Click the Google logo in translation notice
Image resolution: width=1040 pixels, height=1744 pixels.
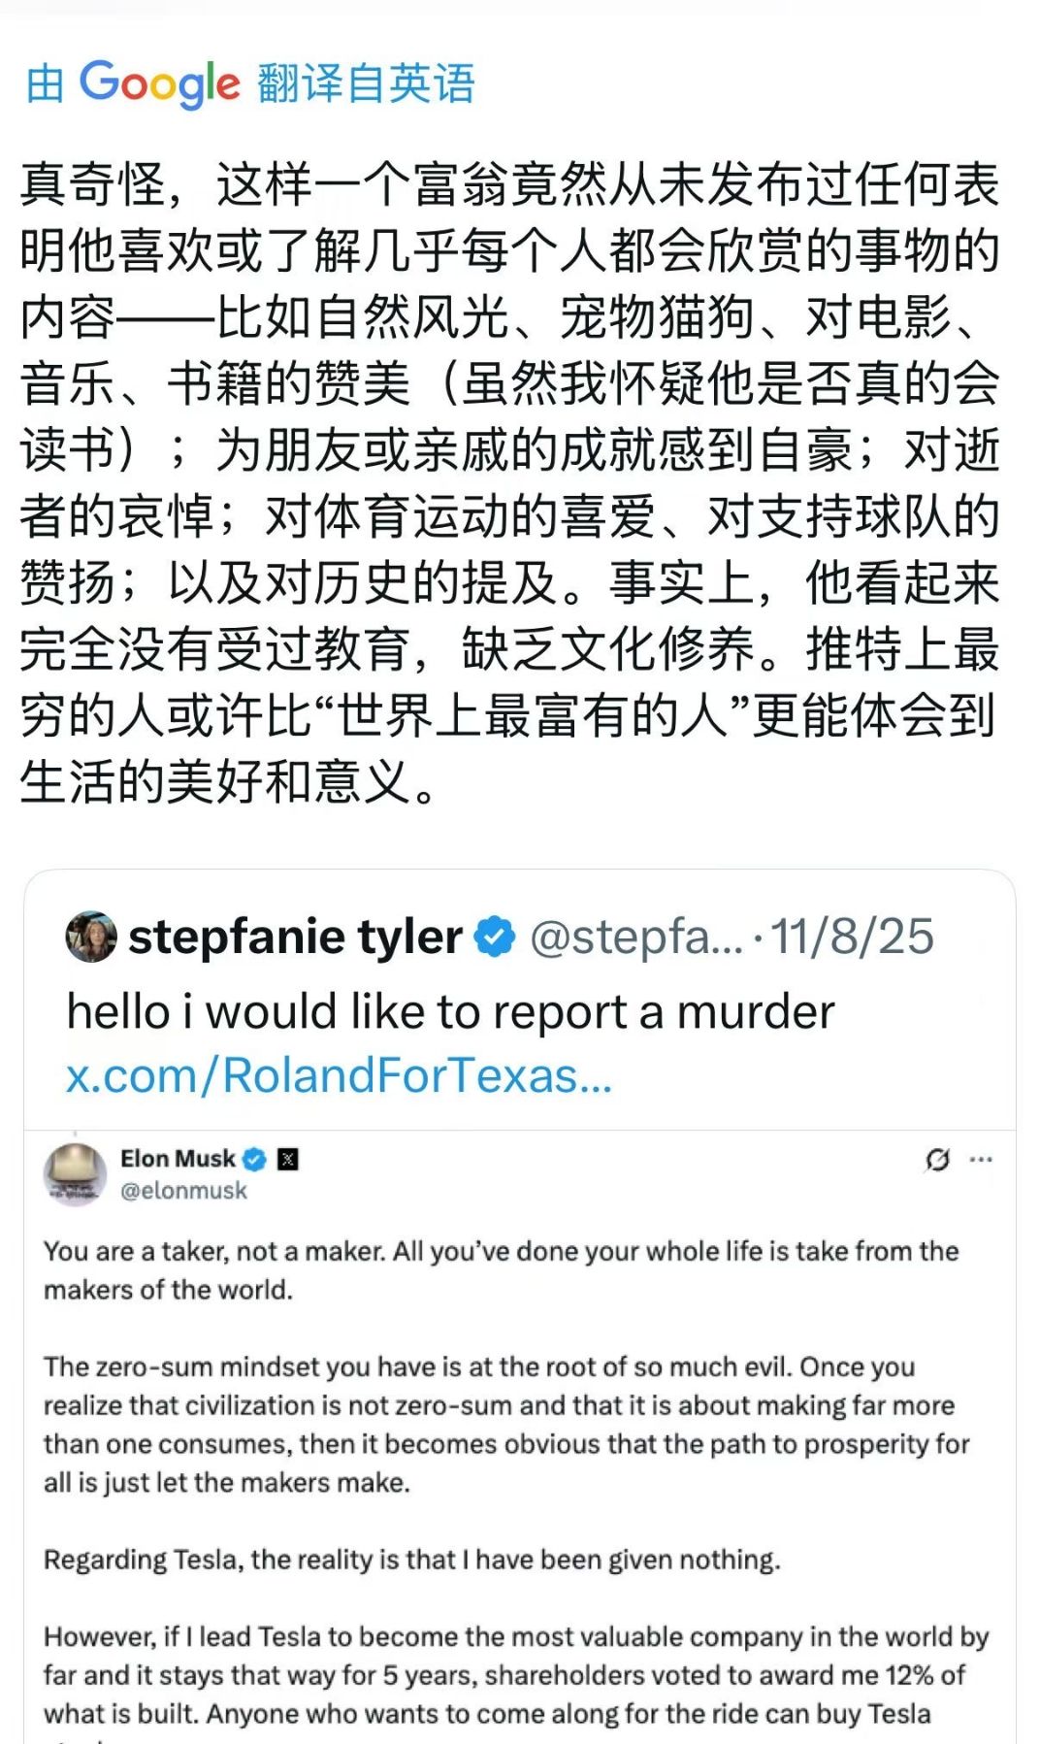(159, 83)
